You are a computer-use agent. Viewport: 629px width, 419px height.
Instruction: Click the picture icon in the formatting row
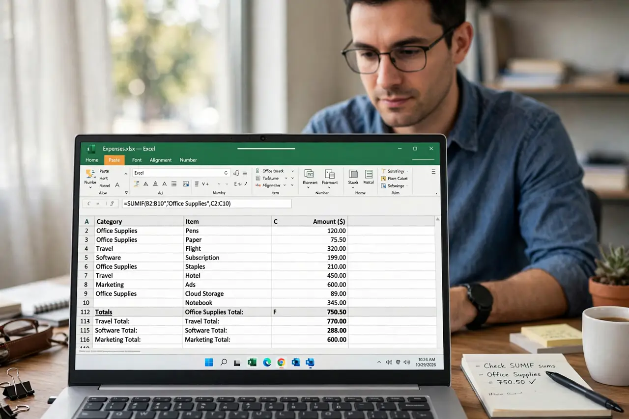(x=186, y=184)
